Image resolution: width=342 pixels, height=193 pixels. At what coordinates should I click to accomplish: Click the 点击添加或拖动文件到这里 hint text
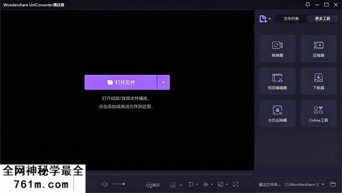tap(126, 107)
